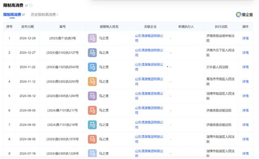Open 详情 for case (2024)鲁0102执3127号
Viewport: 259px width, 159px height.
coord(245,53)
